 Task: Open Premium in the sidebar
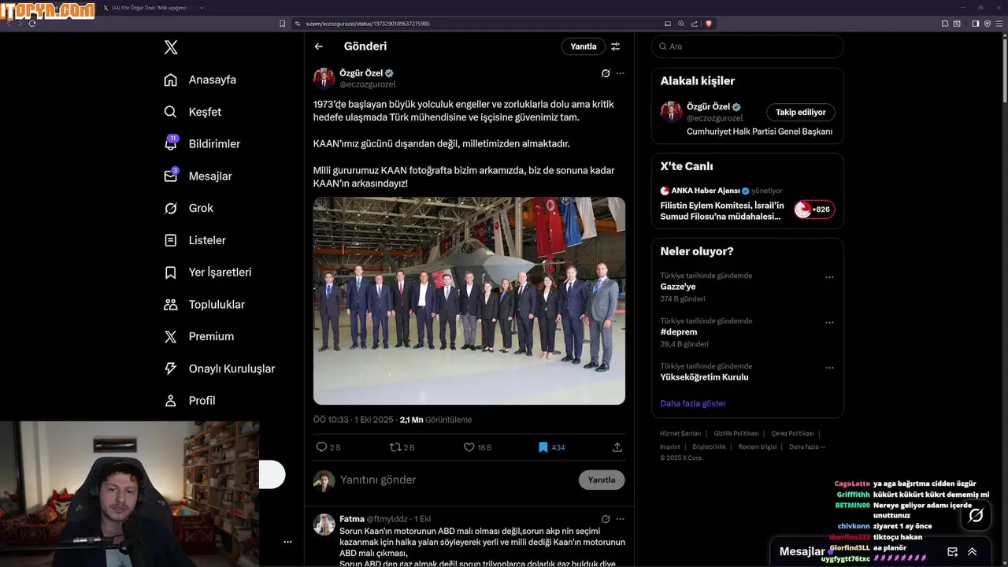click(x=199, y=336)
